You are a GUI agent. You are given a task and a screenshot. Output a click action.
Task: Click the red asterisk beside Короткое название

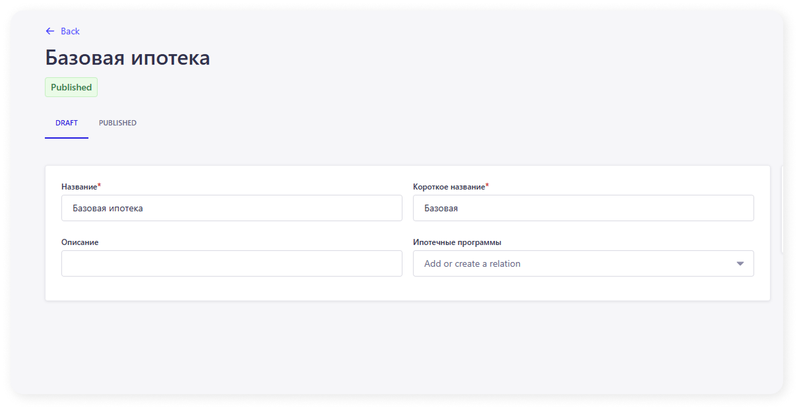coord(487,186)
